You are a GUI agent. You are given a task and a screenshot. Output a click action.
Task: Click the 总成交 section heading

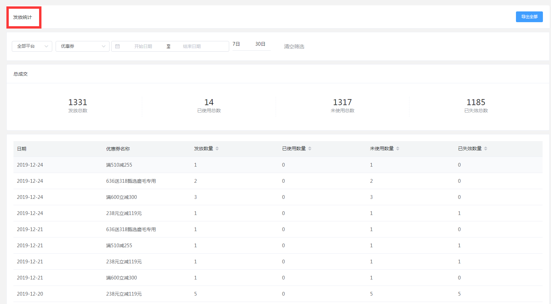click(21, 74)
